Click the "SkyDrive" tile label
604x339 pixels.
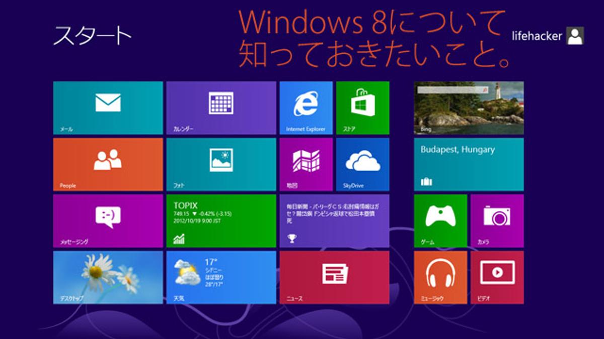pos(353,185)
